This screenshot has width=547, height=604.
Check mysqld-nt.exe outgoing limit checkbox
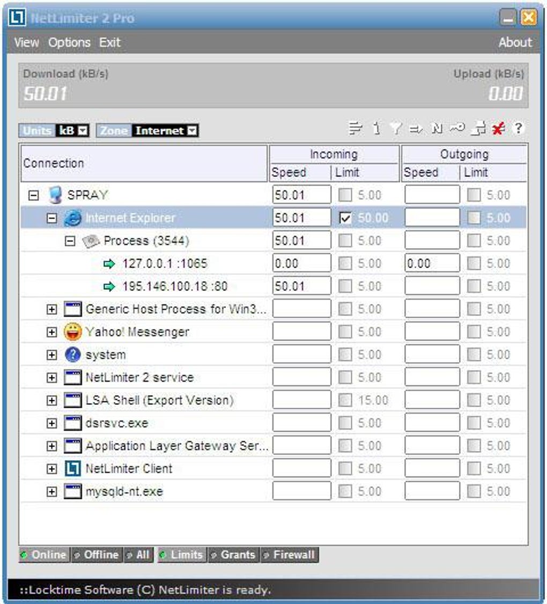(474, 491)
